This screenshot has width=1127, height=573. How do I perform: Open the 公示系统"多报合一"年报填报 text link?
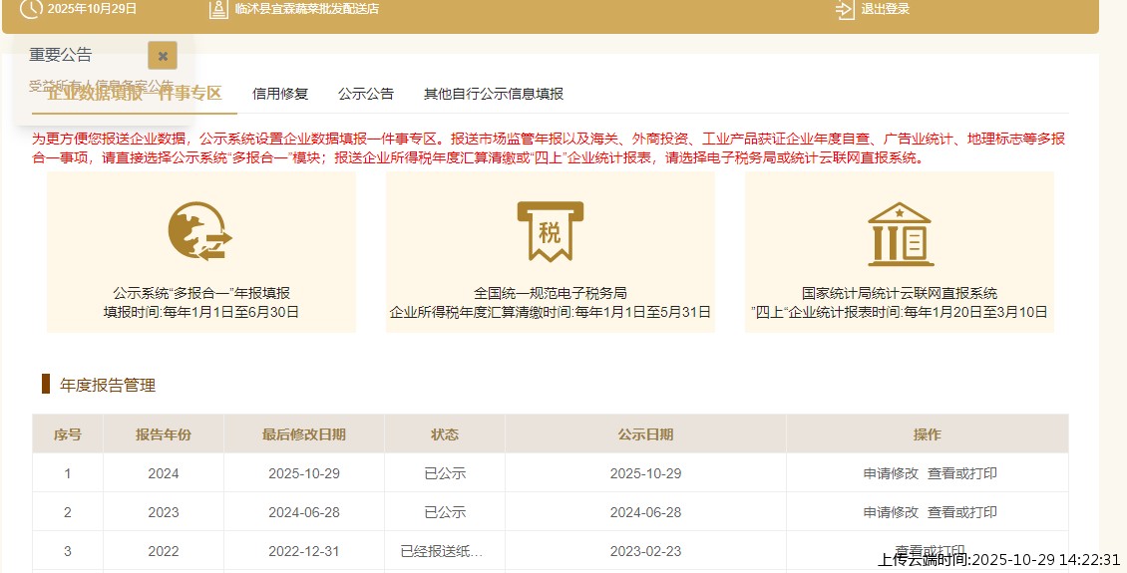201,293
